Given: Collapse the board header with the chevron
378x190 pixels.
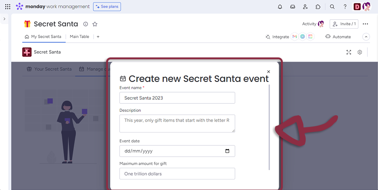Looking at the screenshot, I should pyautogui.click(x=366, y=37).
